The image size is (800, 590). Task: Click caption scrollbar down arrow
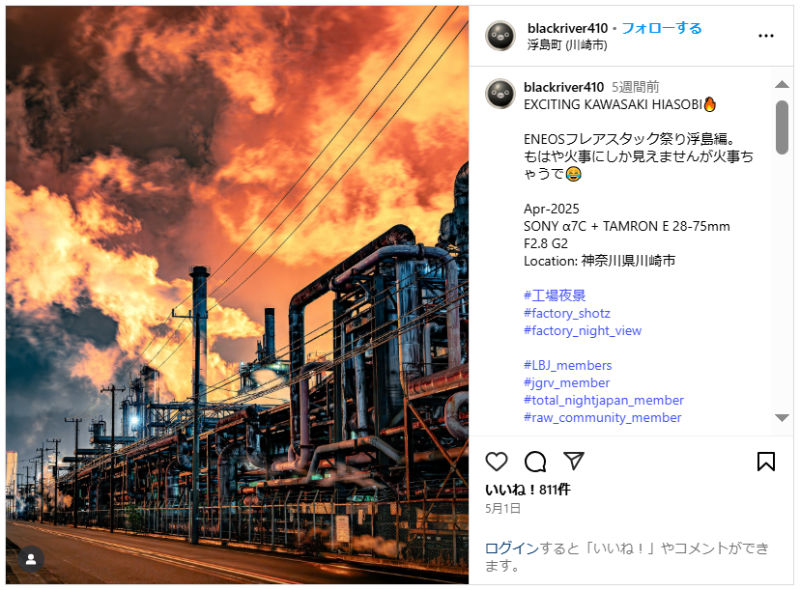(782, 418)
